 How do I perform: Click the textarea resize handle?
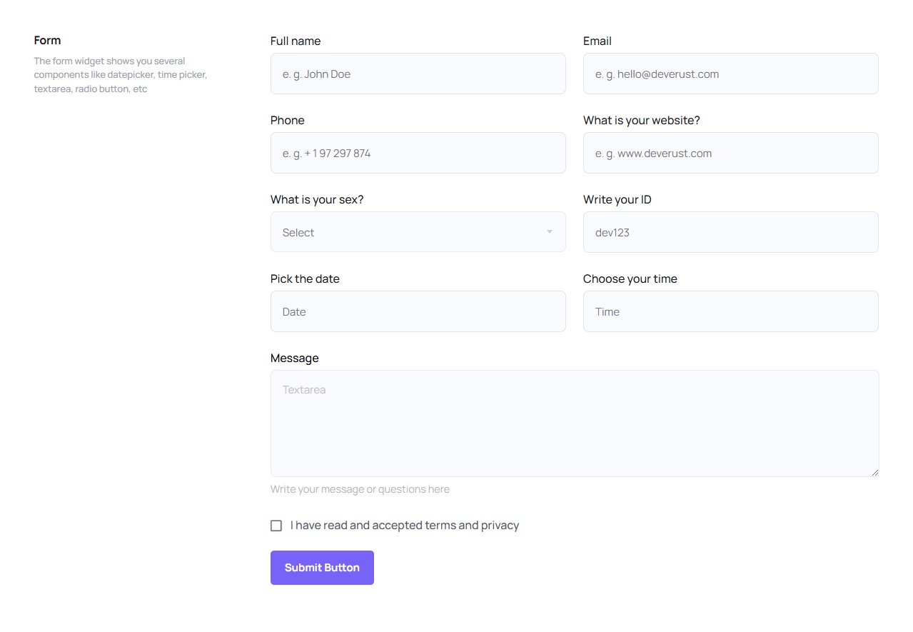[874, 472]
